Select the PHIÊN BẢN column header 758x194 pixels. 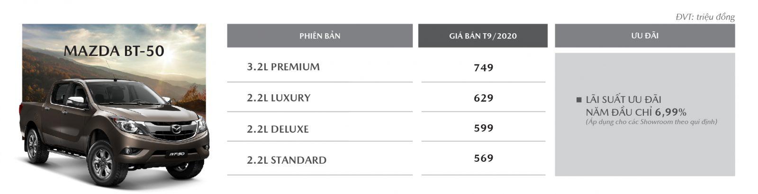(320, 36)
